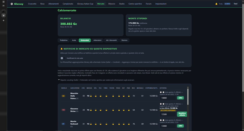The height and width of the screenshot is (131, 244).
Task: Click the Tvllo username
Action: pos(221,4)
